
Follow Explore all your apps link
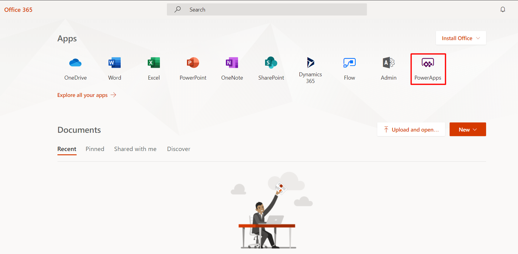pyautogui.click(x=87, y=95)
